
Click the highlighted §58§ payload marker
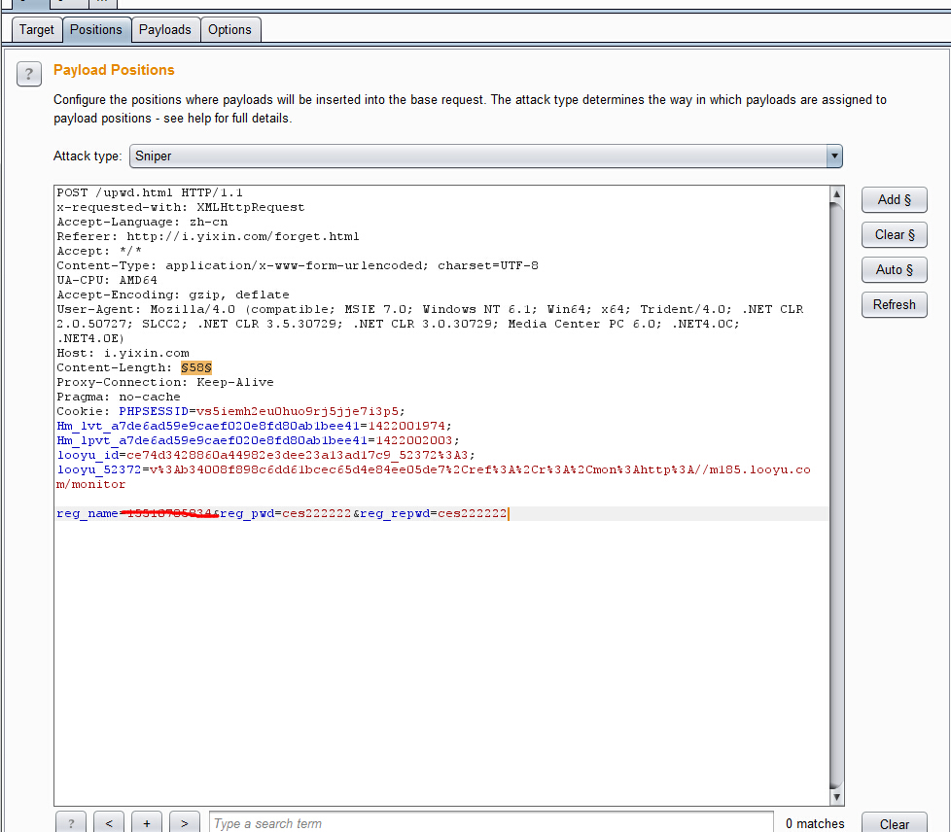pos(195,367)
